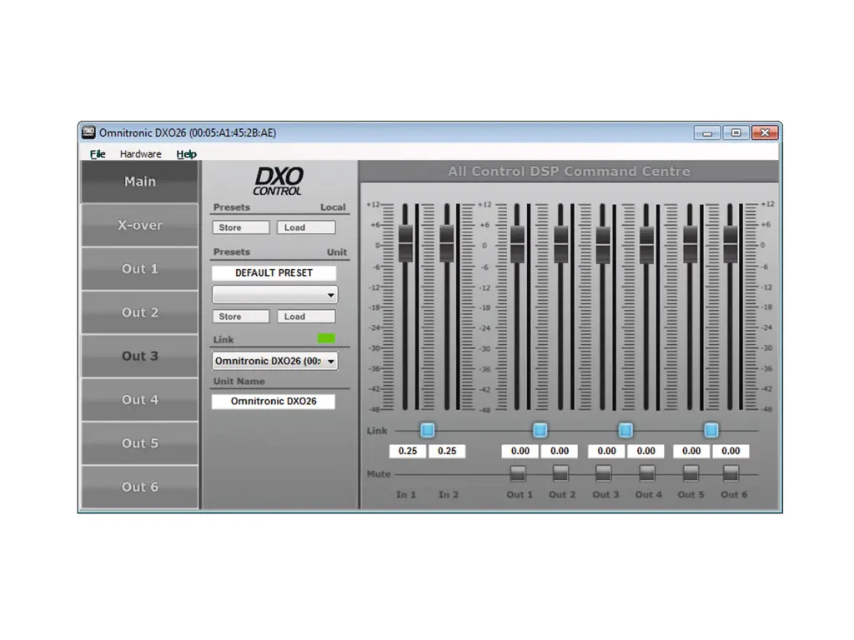Screen dimensions: 854x640
Task: Toggle link for Out 5 and Out 6
Action: (x=711, y=430)
